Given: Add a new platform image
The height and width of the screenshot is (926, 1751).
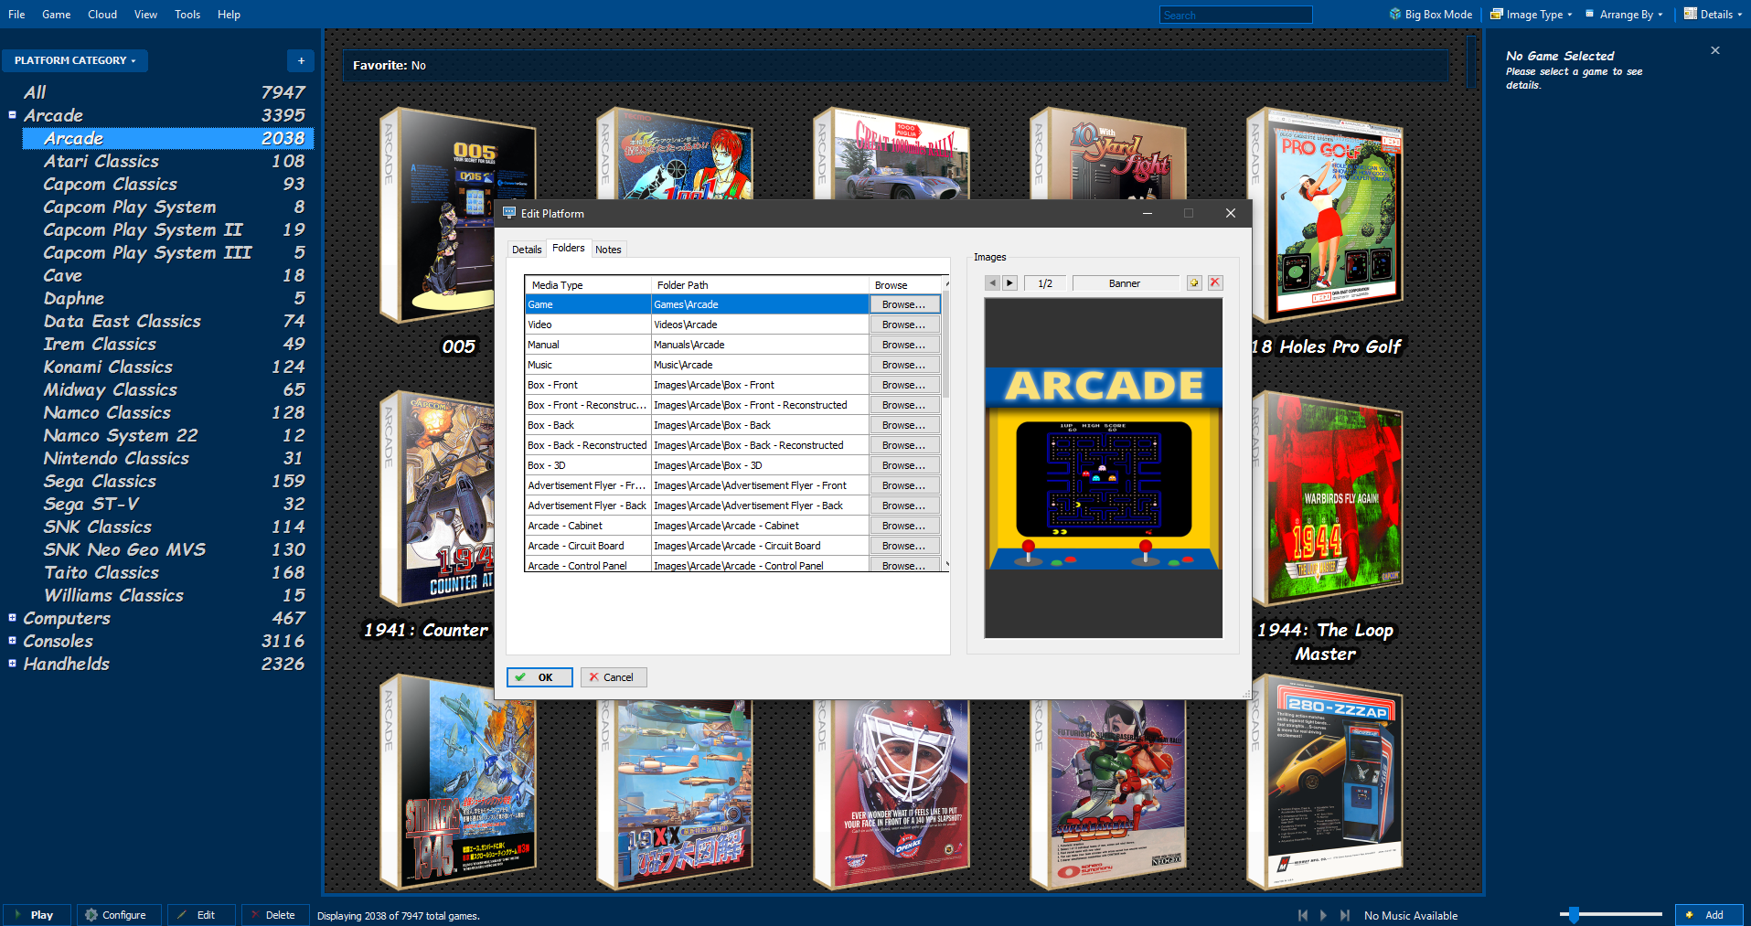Looking at the screenshot, I should point(1194,283).
